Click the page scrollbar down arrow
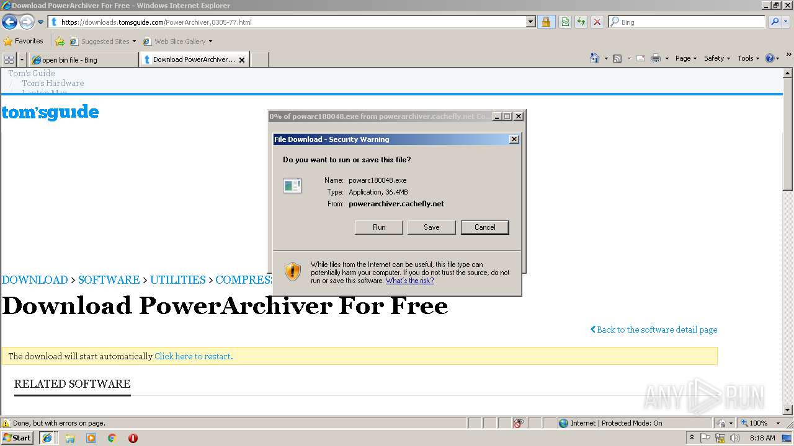The height and width of the screenshot is (446, 794). [788, 409]
